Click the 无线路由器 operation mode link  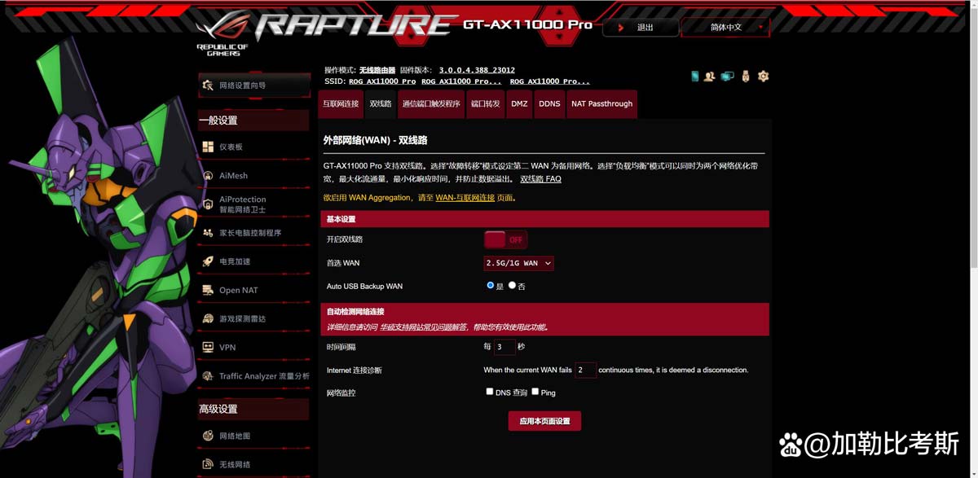pos(377,70)
